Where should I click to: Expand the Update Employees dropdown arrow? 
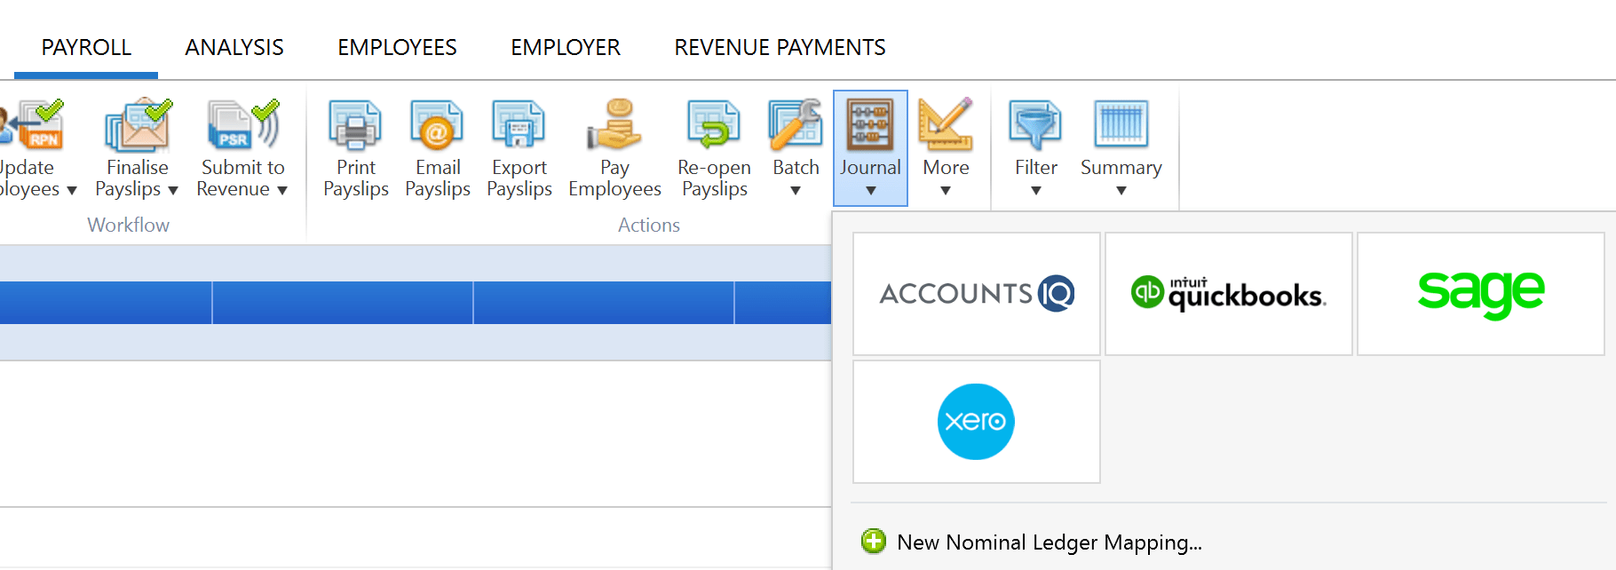click(72, 190)
